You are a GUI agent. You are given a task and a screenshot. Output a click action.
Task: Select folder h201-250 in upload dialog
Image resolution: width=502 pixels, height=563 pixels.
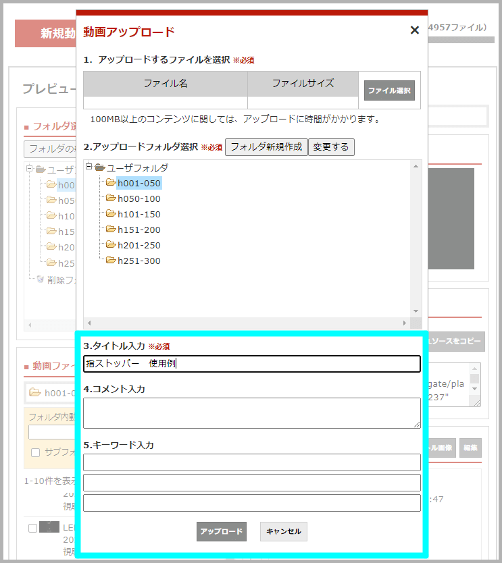point(139,245)
